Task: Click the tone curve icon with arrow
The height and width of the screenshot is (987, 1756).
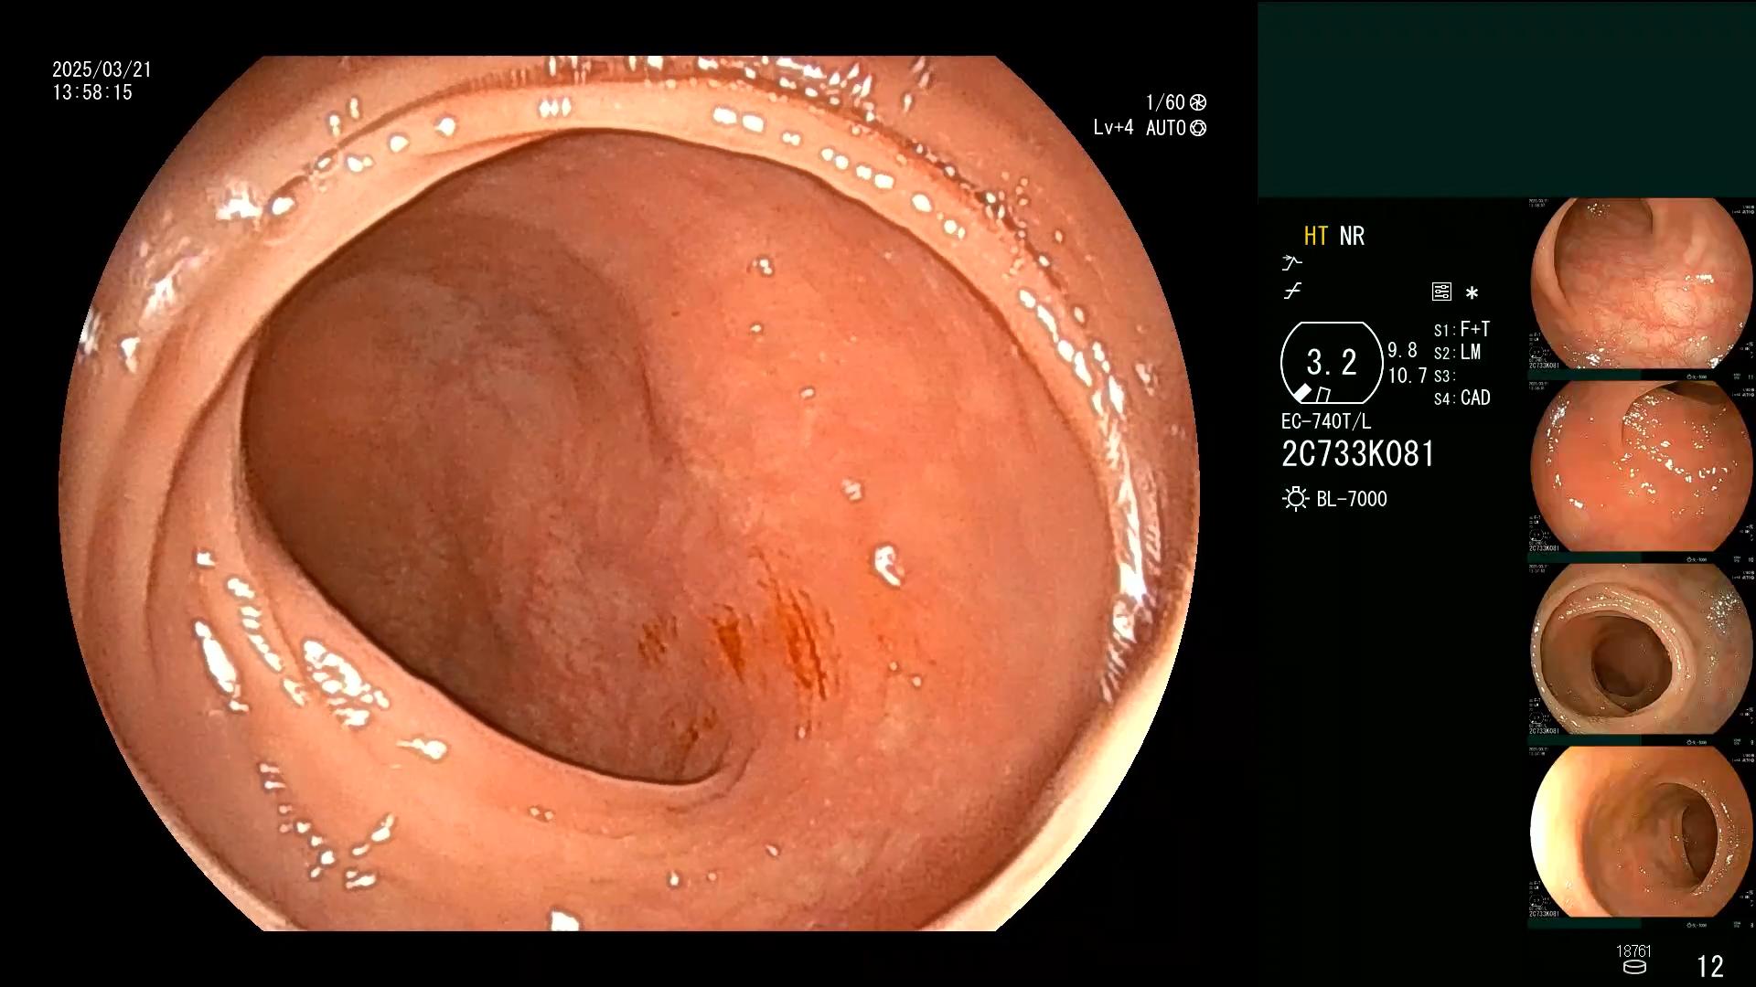Action: (1291, 263)
